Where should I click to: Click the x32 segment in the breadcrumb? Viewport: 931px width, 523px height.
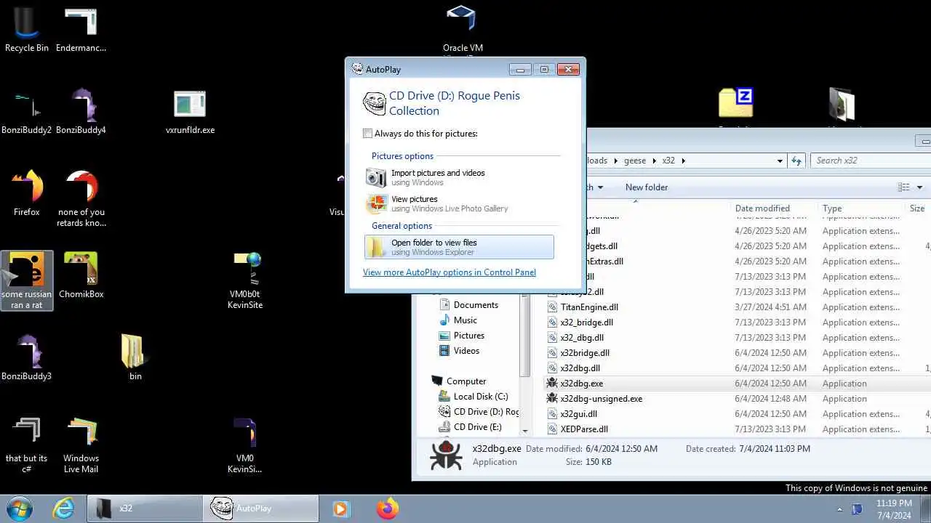tap(668, 161)
